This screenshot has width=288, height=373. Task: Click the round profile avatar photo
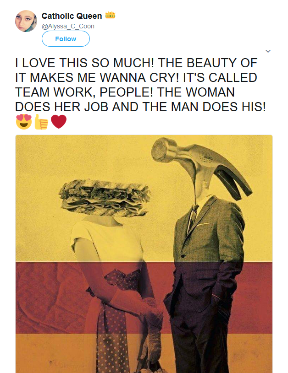tap(26, 21)
